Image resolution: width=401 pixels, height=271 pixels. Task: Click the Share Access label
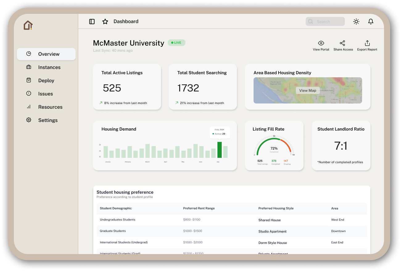pos(343,50)
